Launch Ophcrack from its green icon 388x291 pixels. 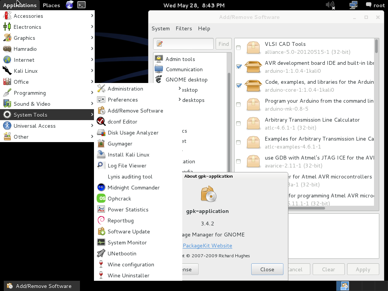pyautogui.click(x=101, y=199)
